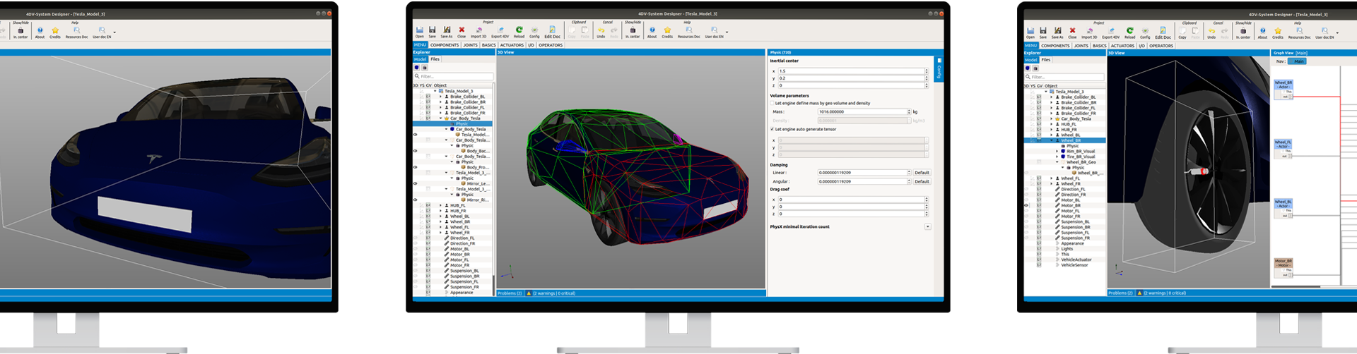Open PhysX minimal iteration count dropdown

coord(927,226)
